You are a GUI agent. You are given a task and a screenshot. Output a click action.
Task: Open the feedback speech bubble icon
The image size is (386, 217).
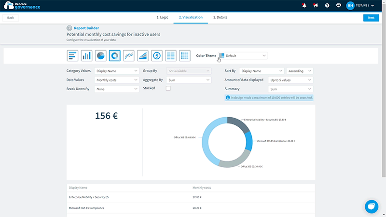pos(339,5)
